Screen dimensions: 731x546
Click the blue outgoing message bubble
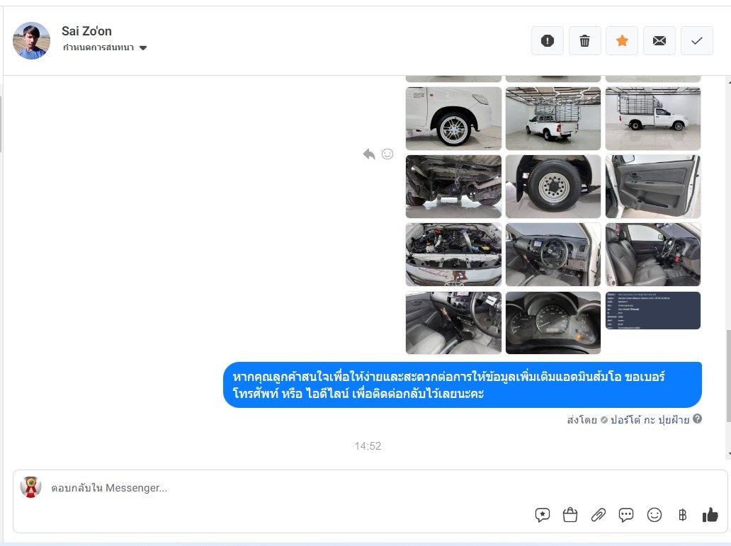pyautogui.click(x=463, y=385)
